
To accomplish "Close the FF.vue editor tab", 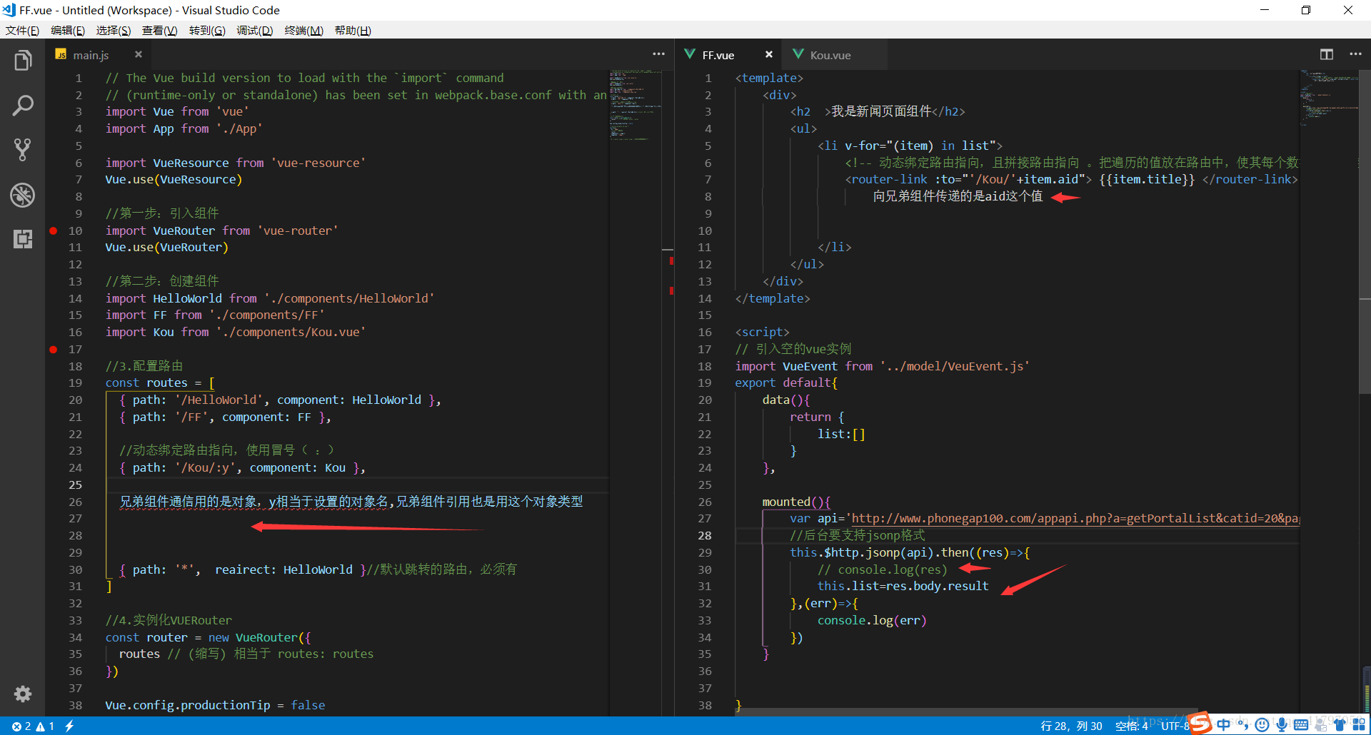I will [x=769, y=54].
